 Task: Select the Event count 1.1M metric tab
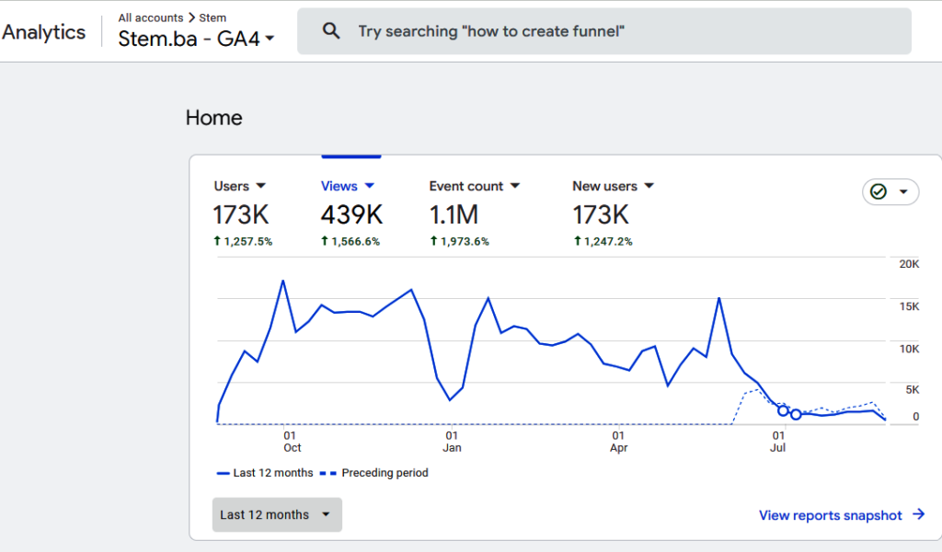[x=454, y=214]
